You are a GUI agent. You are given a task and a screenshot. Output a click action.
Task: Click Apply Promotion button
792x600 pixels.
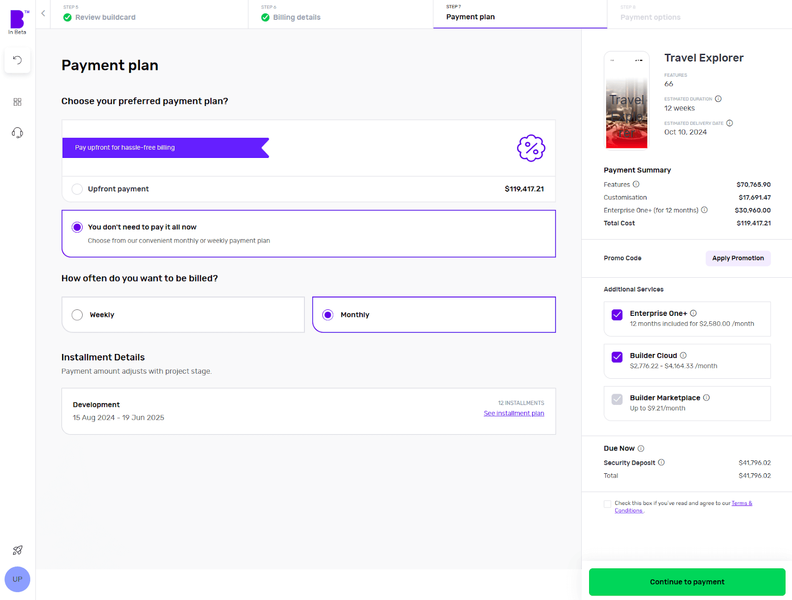738,258
